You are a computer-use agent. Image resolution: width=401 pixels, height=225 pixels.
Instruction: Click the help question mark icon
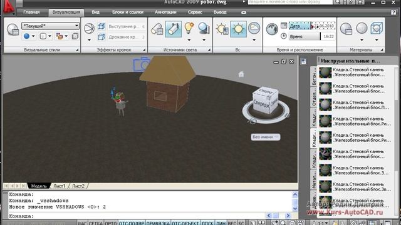pos(393,12)
